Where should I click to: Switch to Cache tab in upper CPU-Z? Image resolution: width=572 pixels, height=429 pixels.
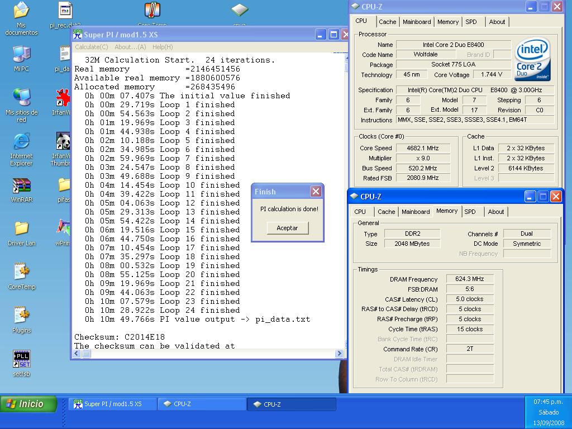388,22
